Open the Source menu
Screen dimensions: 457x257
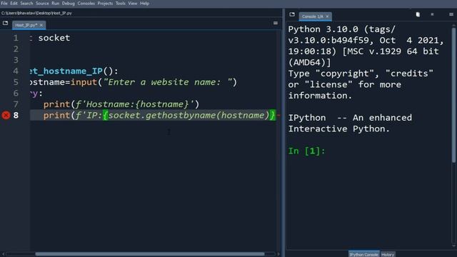tap(42, 4)
